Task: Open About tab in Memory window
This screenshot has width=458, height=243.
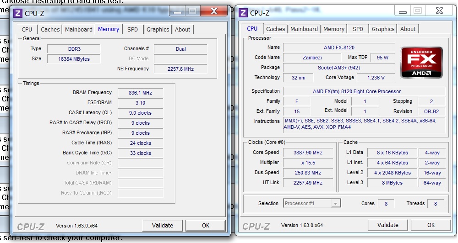Action: pyautogui.click(x=182, y=29)
